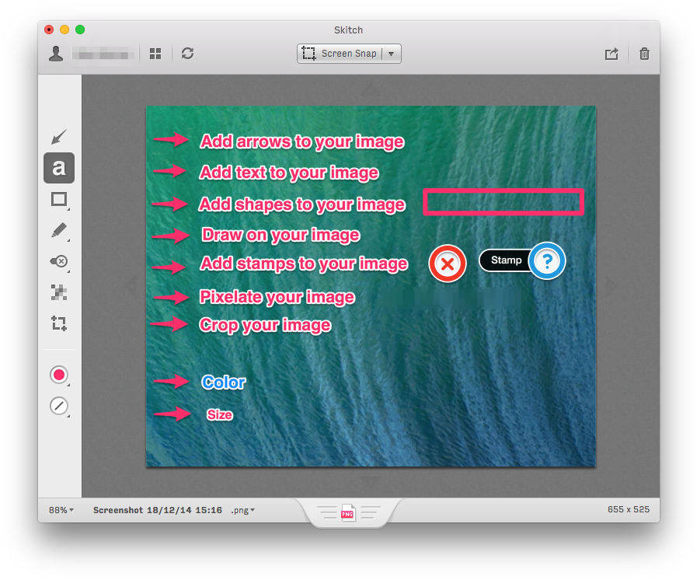Image resolution: width=697 pixels, height=580 pixels.
Task: Click the PNG drag-me tab handle
Action: (348, 513)
